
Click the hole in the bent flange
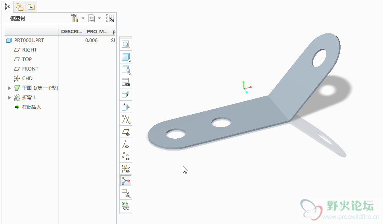(319, 58)
